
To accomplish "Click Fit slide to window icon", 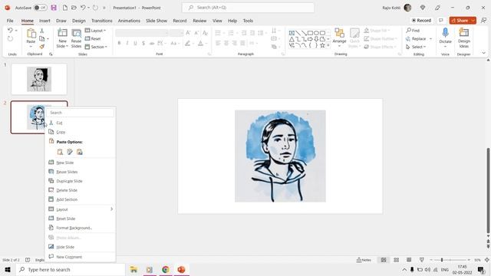I will click(x=486, y=260).
